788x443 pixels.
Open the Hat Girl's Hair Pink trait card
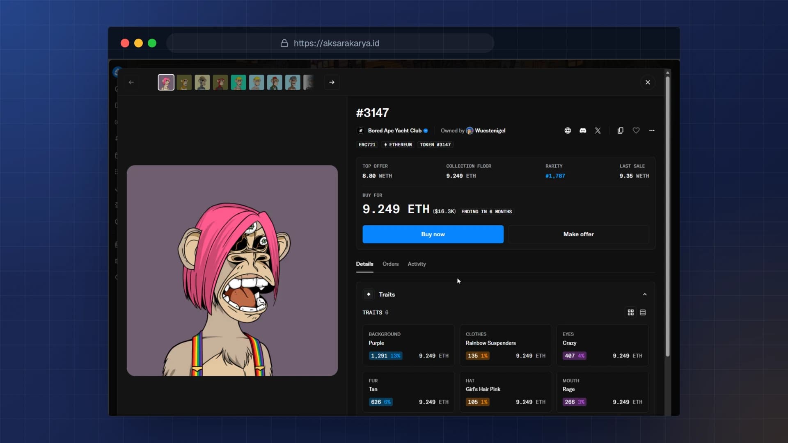(505, 392)
